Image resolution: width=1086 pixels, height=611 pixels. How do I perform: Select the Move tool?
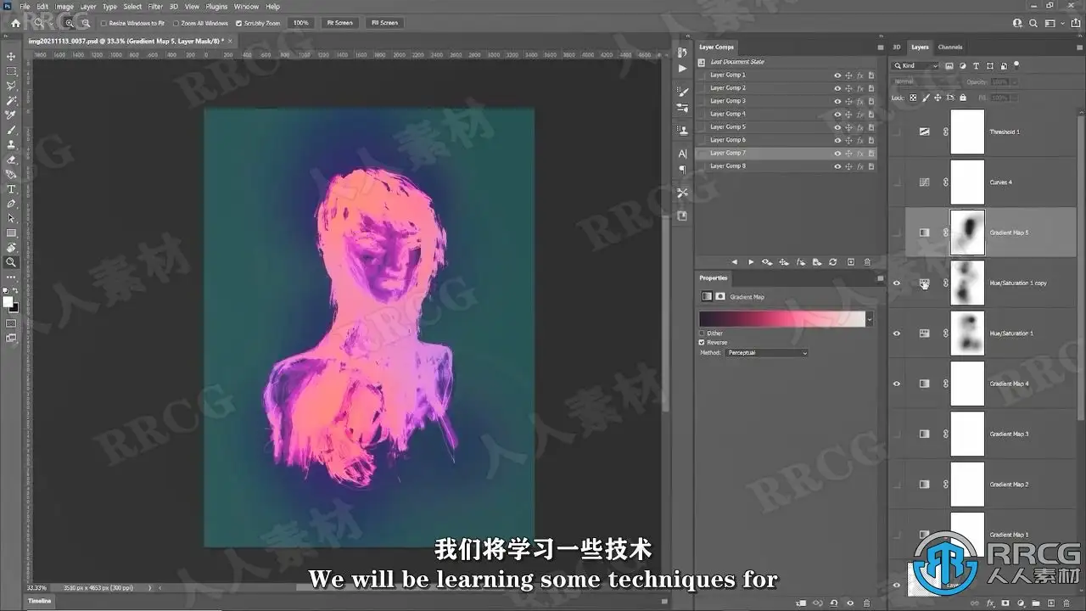pos(11,57)
